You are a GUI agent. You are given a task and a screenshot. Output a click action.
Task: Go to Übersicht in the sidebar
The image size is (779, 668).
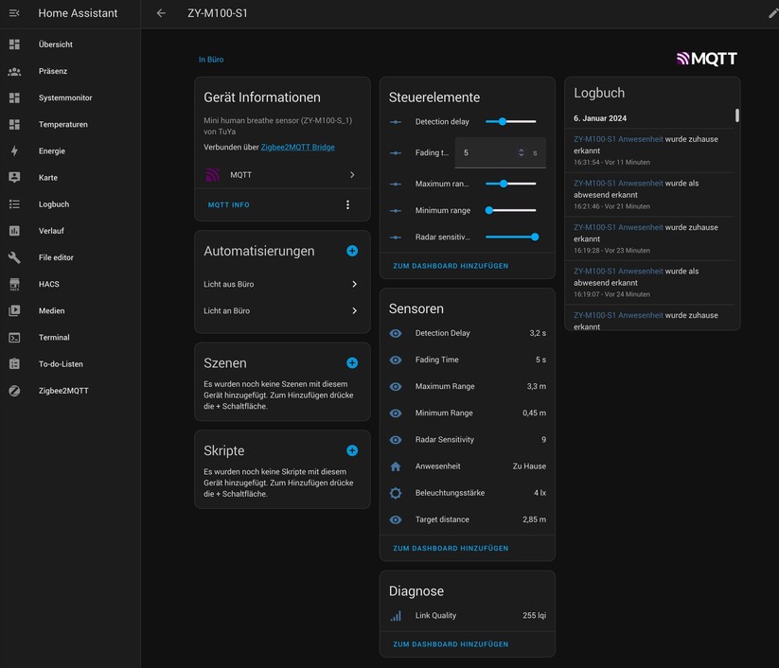pyautogui.click(x=55, y=44)
